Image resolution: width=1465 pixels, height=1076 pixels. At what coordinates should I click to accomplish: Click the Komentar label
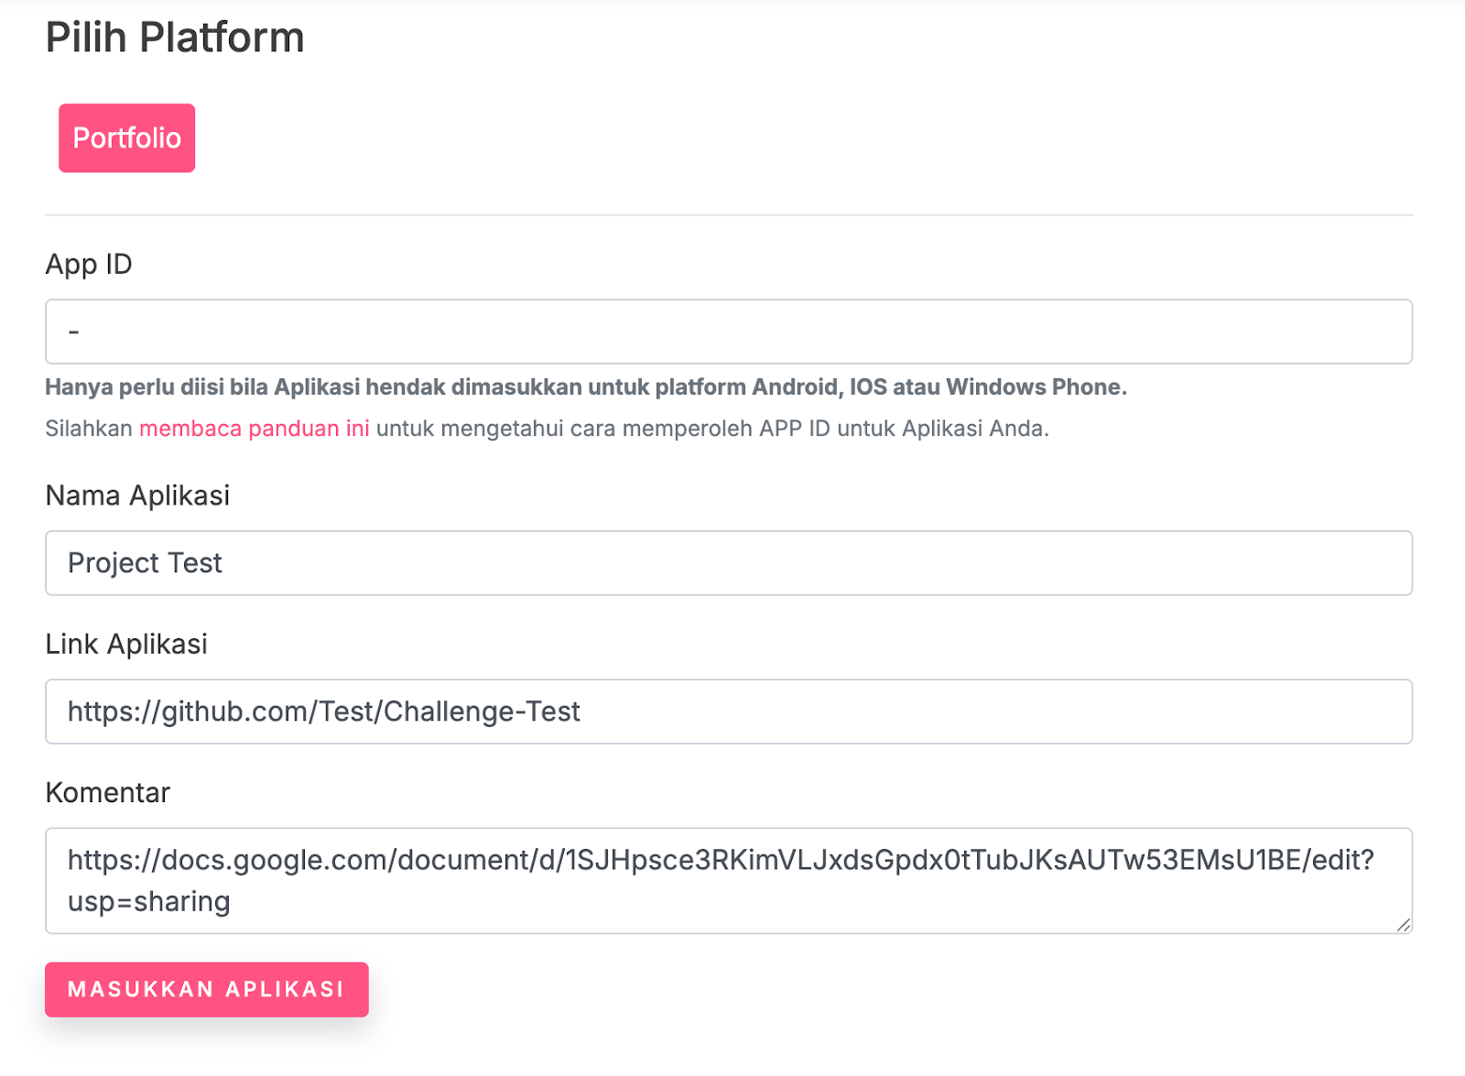[108, 792]
